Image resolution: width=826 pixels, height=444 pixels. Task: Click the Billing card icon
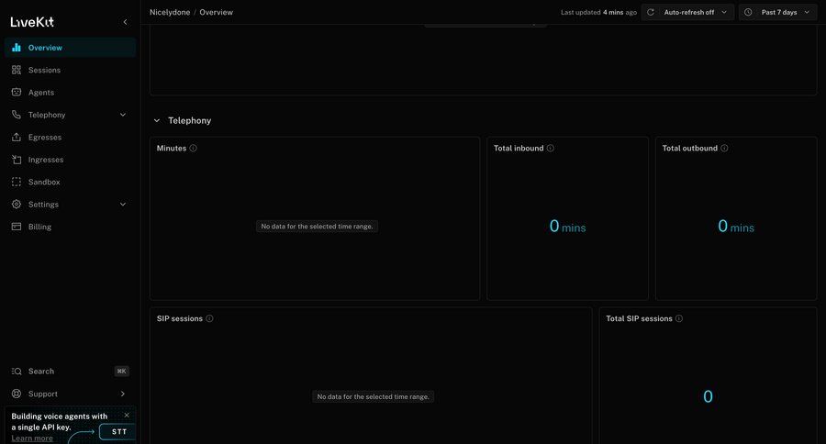pos(17,227)
